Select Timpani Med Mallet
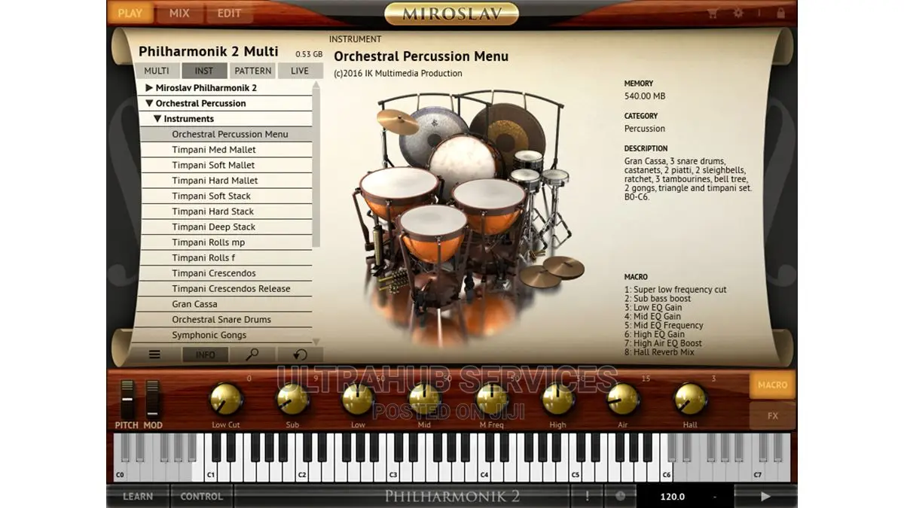Viewport: 904px width, 508px height. point(226,150)
